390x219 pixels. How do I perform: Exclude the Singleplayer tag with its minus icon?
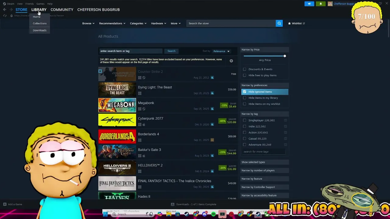click(x=285, y=120)
